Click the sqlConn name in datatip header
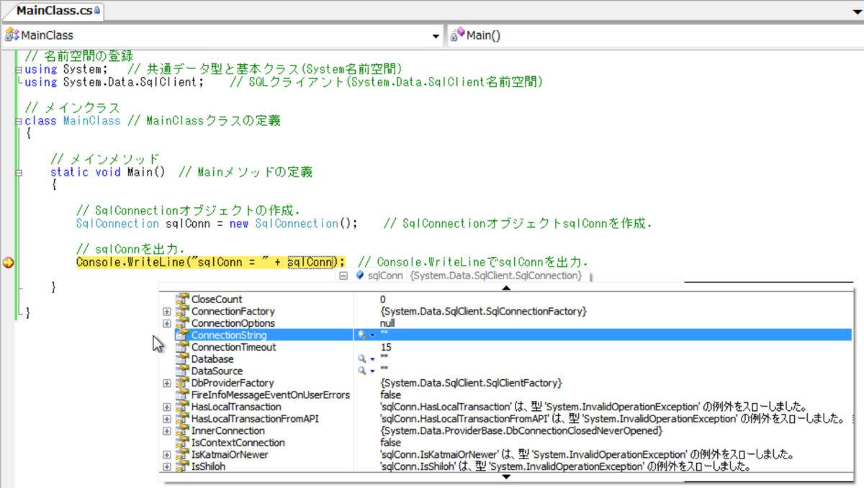This screenshot has width=864, height=488. 385,276
